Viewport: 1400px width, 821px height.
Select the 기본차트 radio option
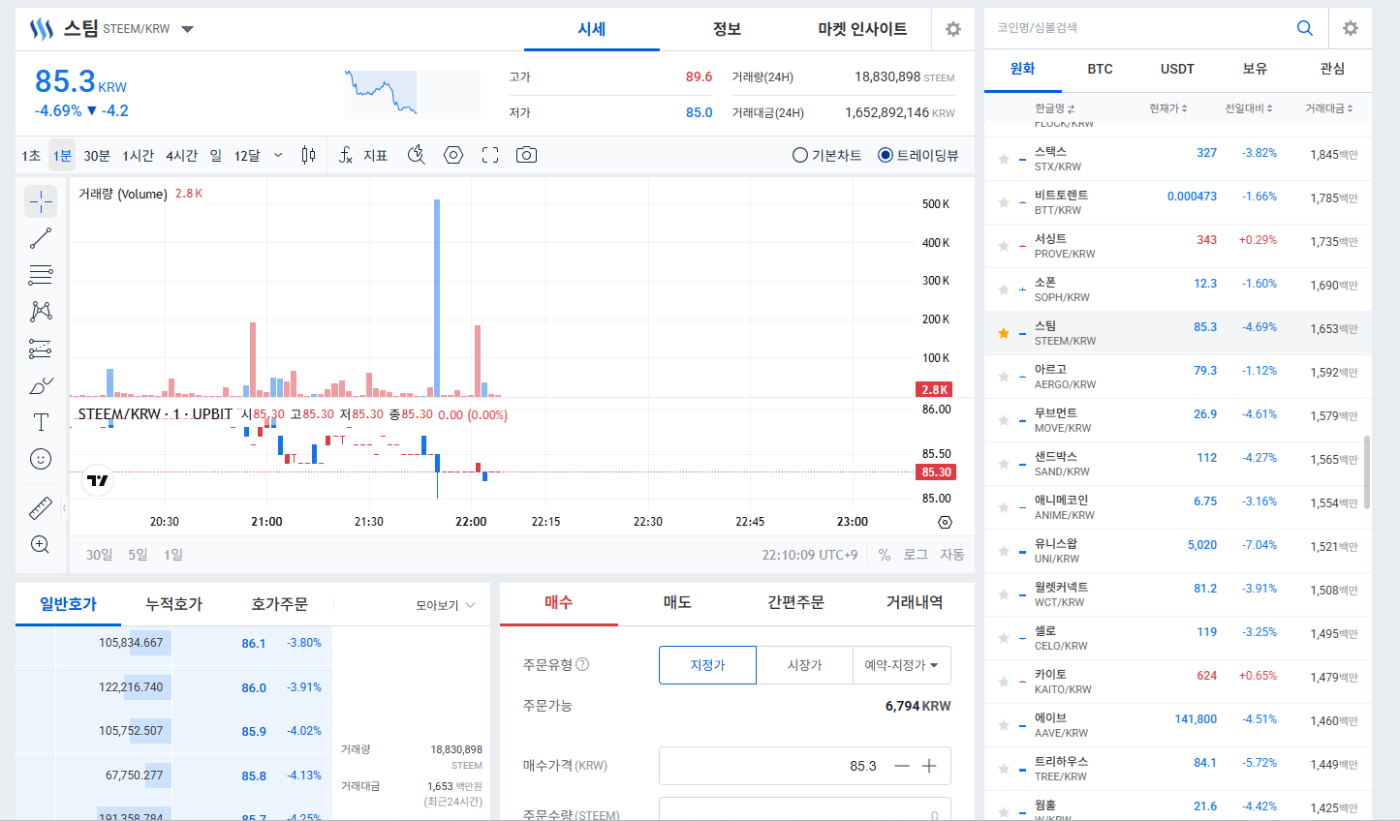coord(827,155)
